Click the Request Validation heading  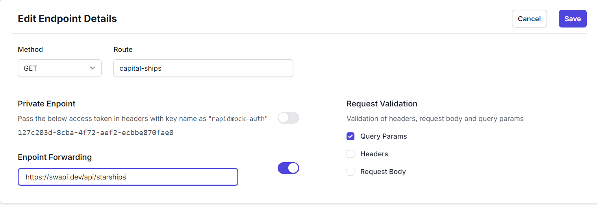[x=382, y=104]
